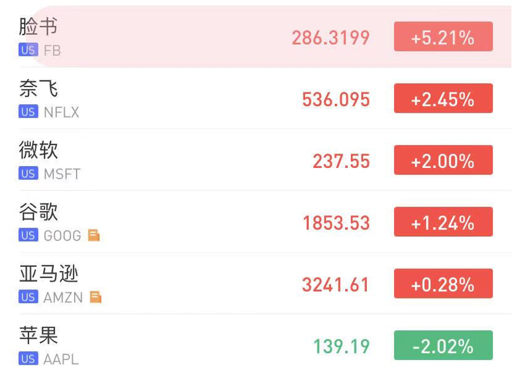Viewport: 512px width, 373px height.
Task: Click the +1.24% change badge for 谷歌
Action: [x=443, y=222]
